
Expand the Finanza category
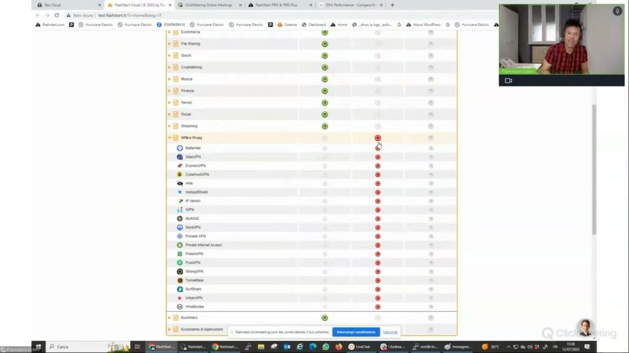click(170, 91)
